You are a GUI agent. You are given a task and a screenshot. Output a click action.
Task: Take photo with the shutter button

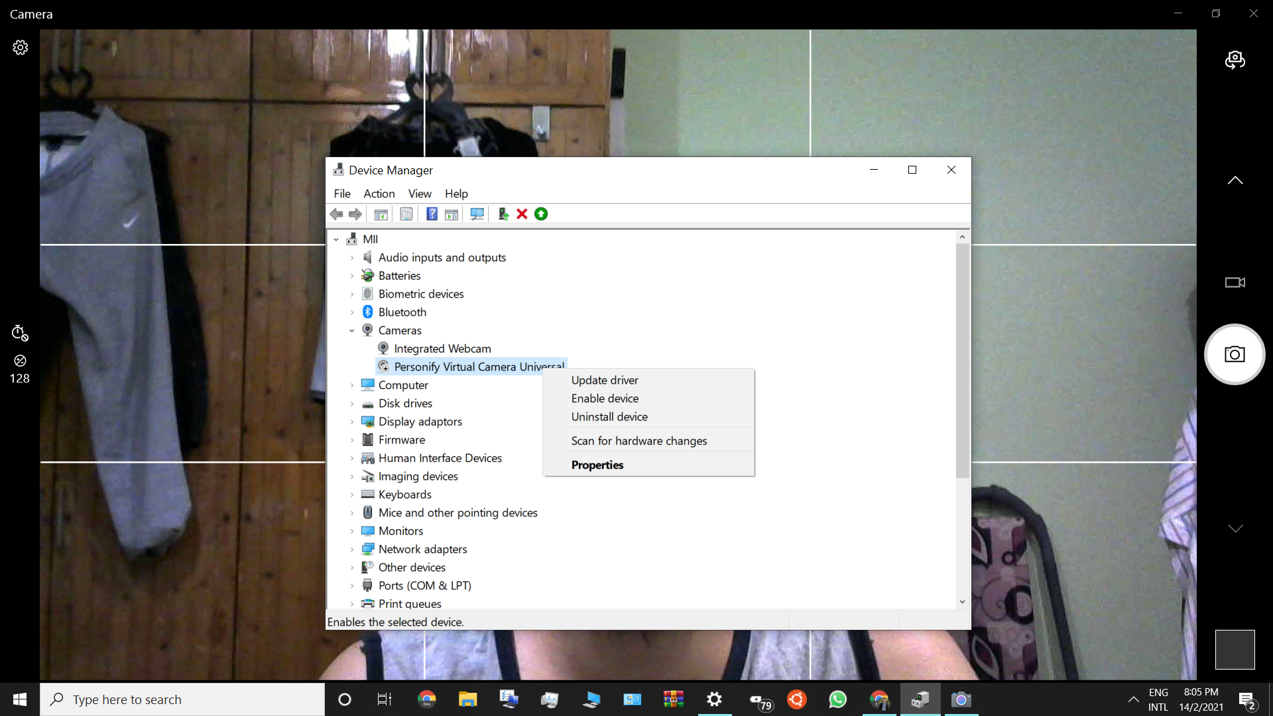point(1234,355)
